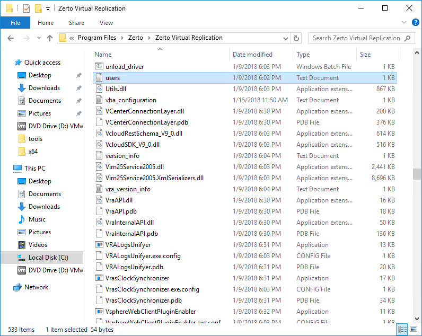Sort by the Date modified column header
422x336 pixels.
tap(252, 55)
